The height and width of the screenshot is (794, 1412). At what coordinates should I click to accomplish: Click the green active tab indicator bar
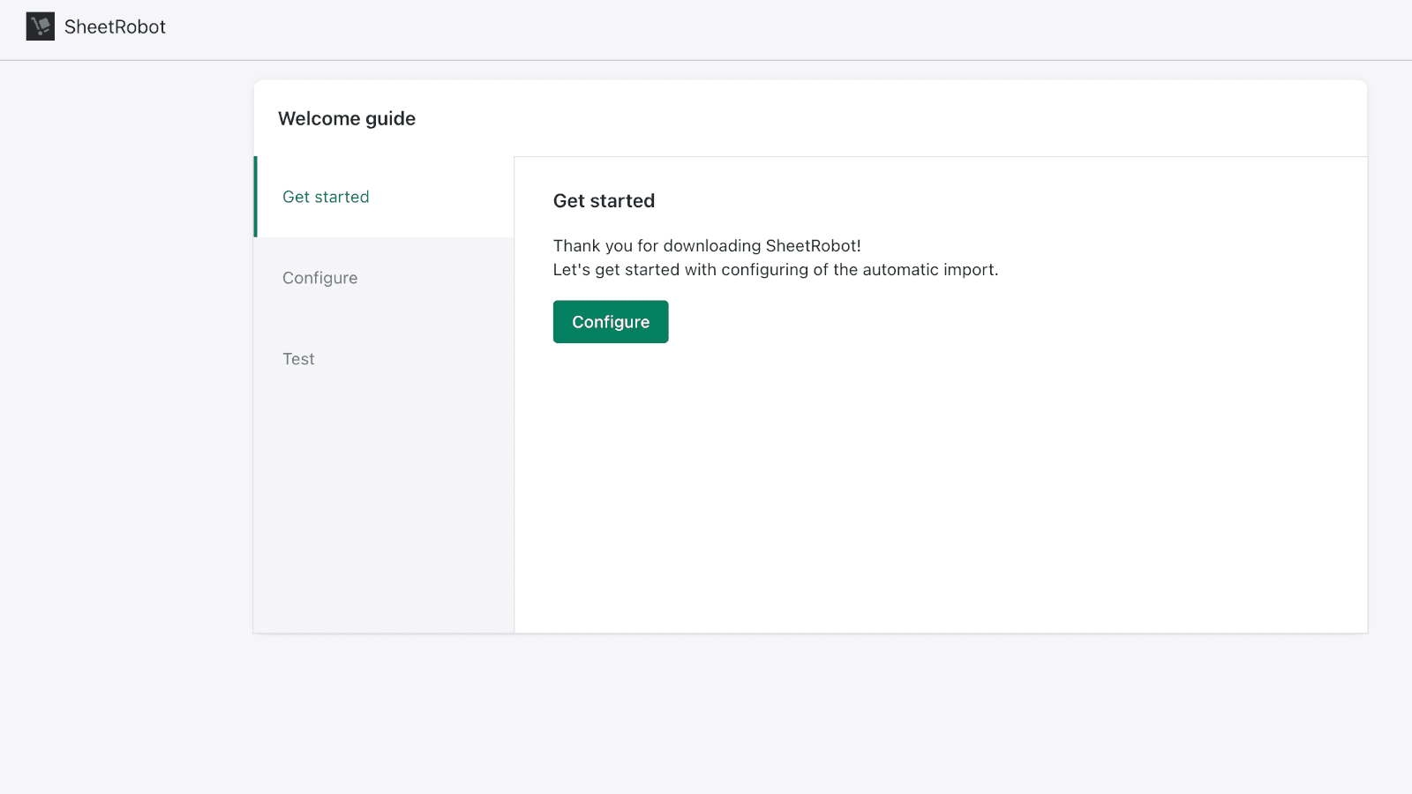tap(256, 197)
